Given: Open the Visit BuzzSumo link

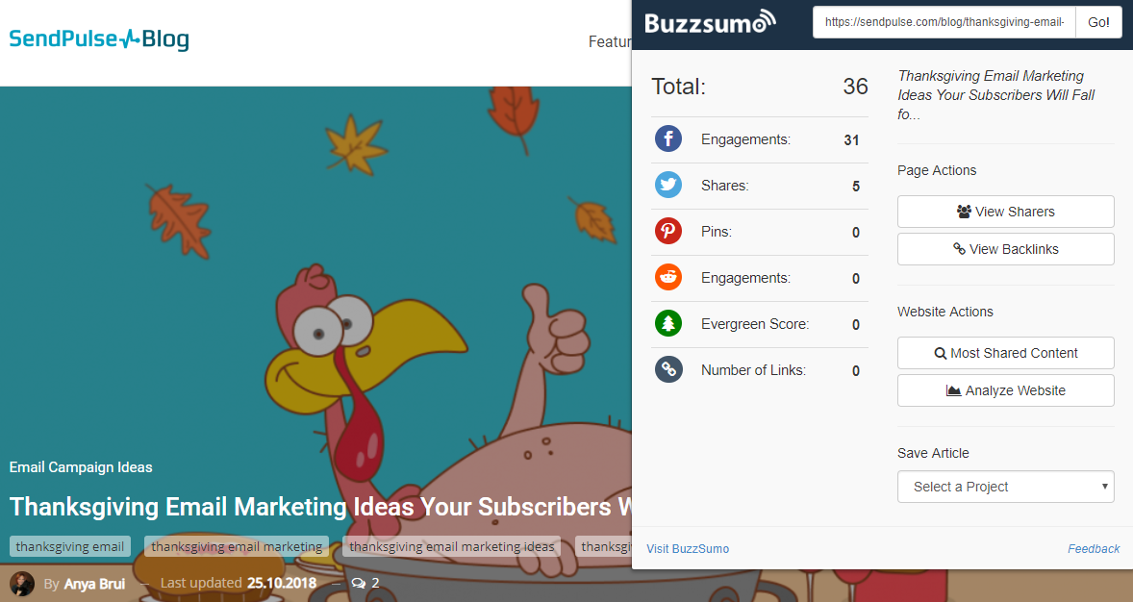Looking at the screenshot, I should coord(688,549).
